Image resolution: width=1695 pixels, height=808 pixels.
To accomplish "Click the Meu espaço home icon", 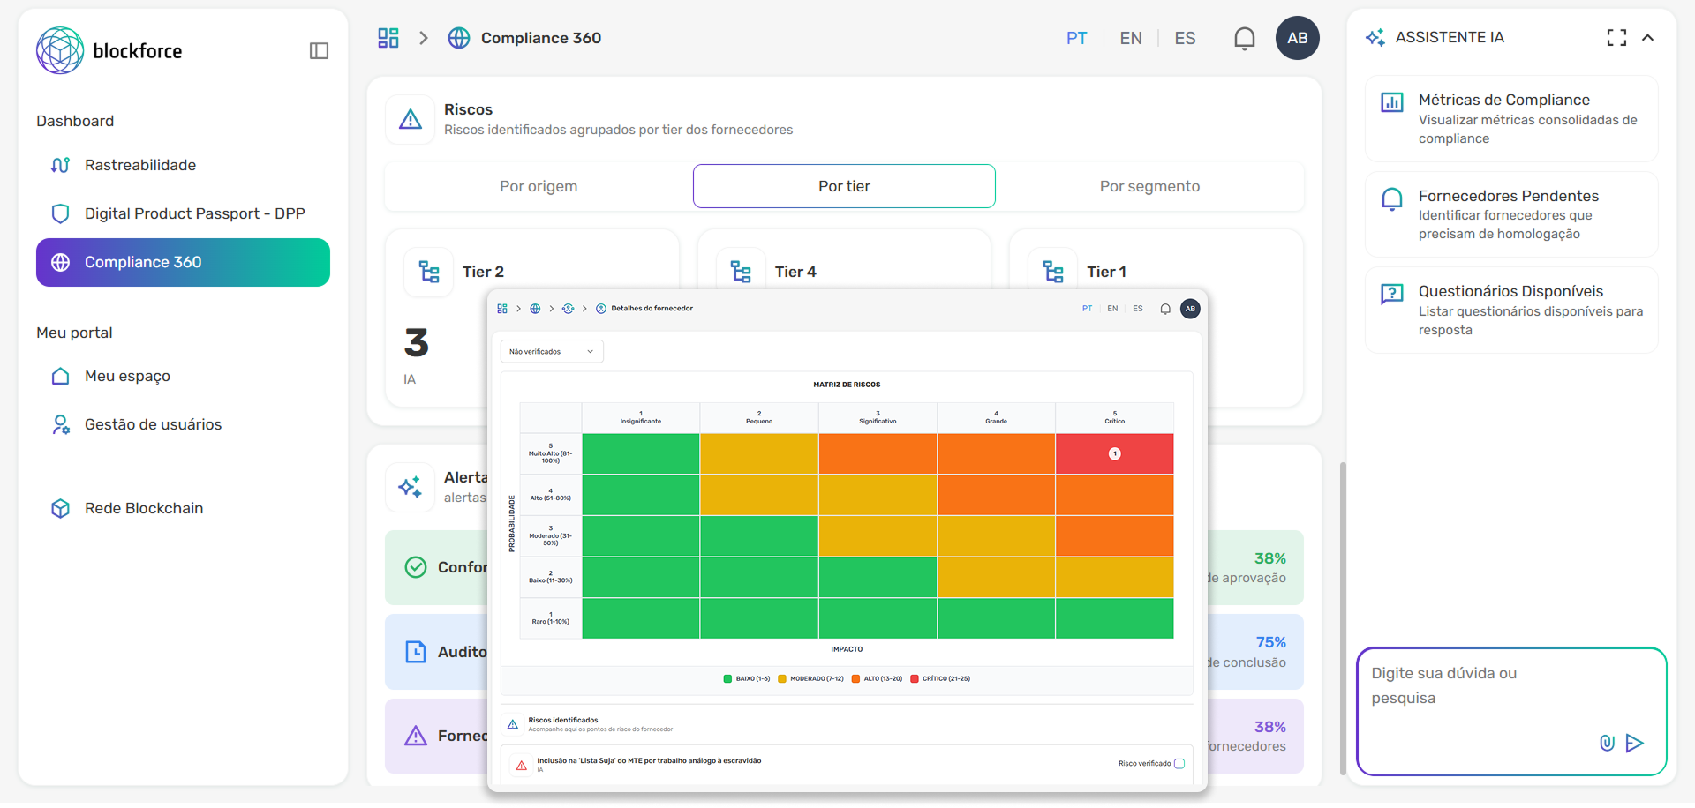I will tap(60, 376).
